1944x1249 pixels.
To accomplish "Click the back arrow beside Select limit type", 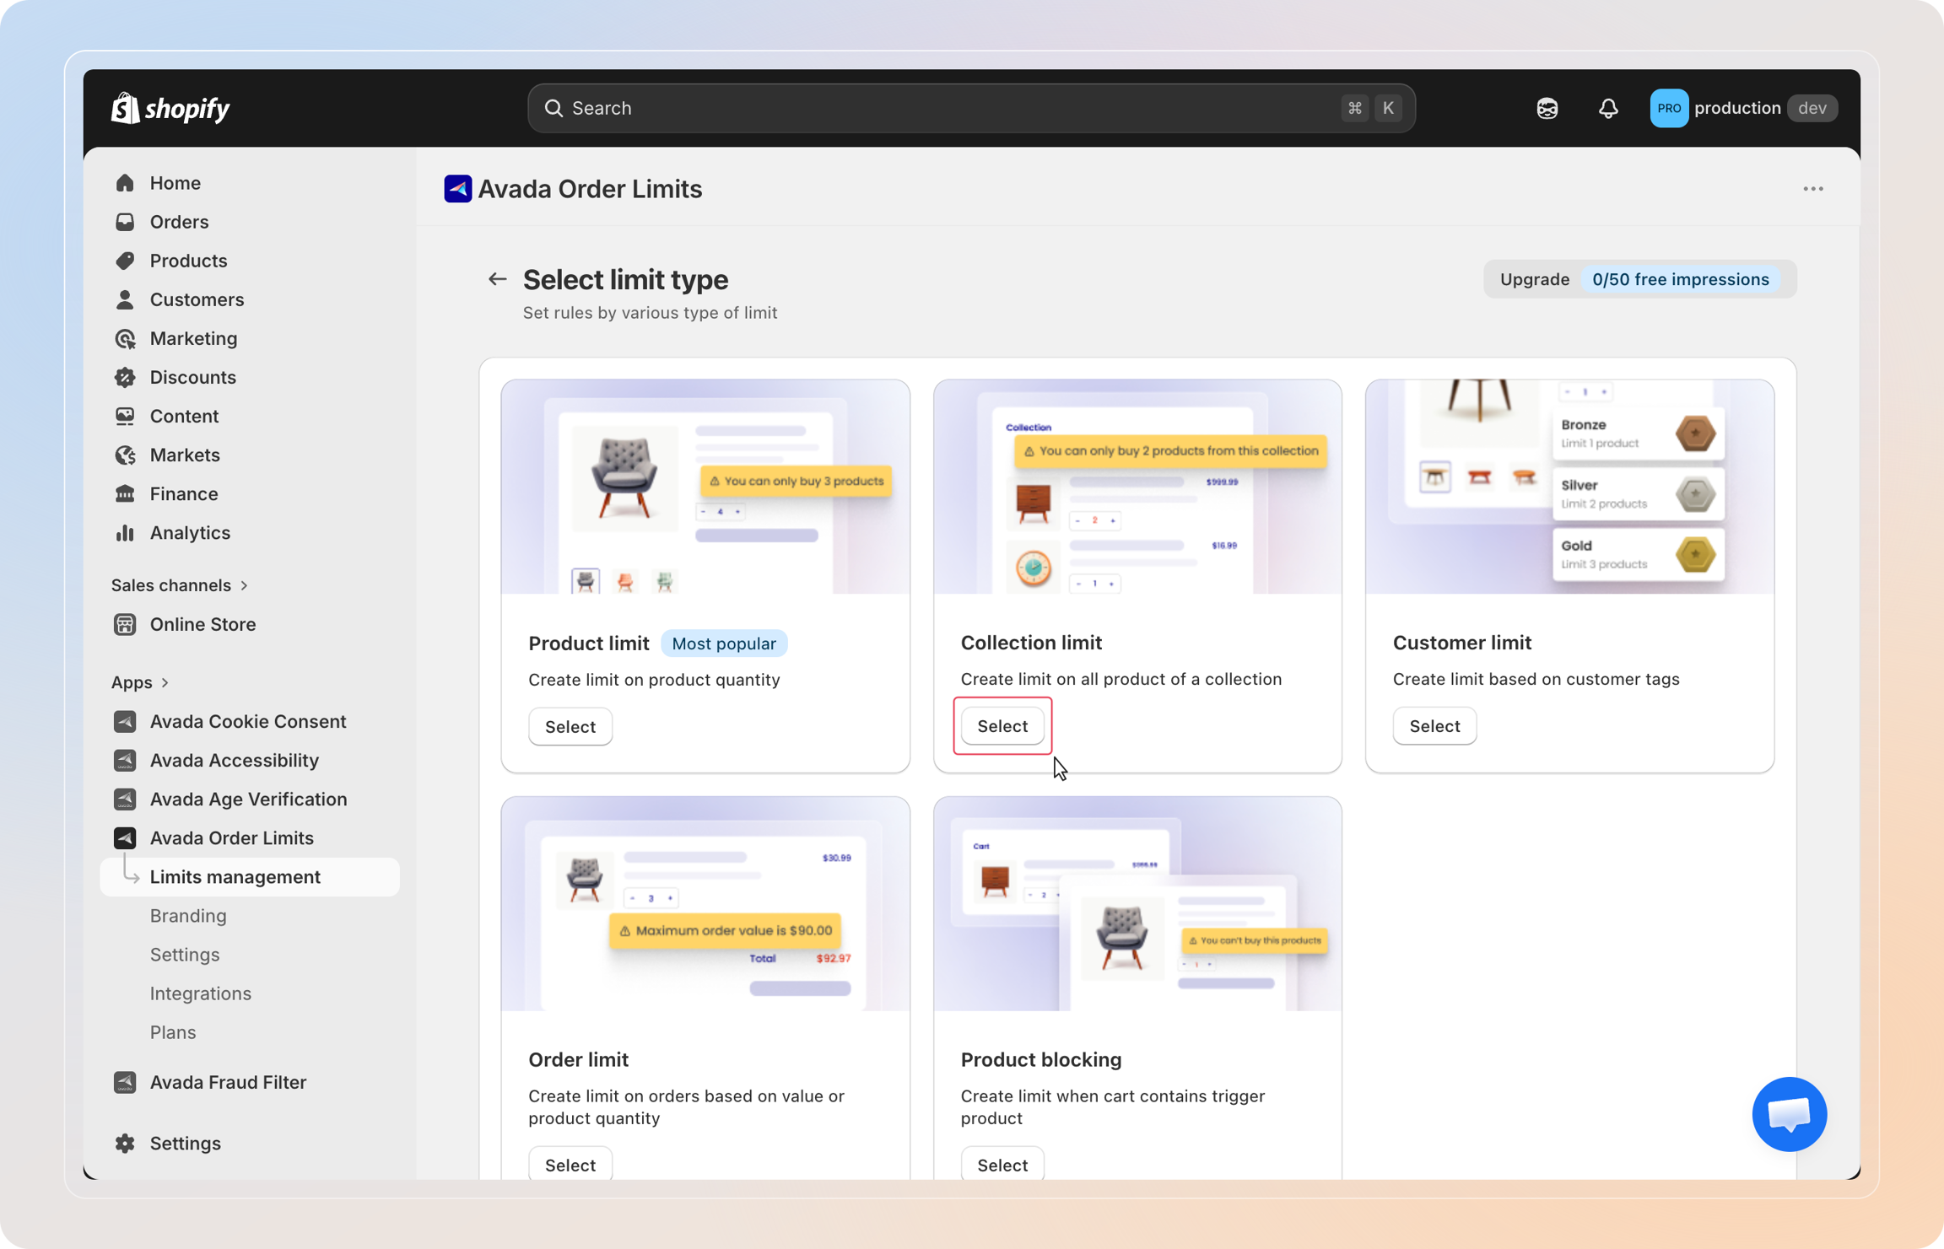I will 497,279.
